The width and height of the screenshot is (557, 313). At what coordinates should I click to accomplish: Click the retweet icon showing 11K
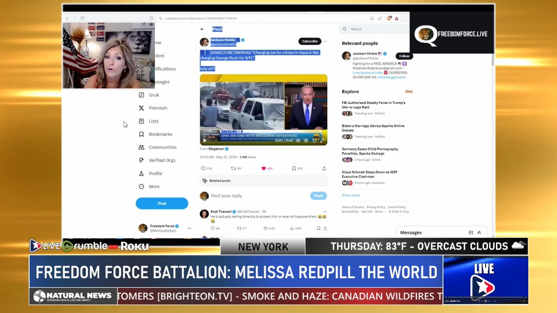(233, 168)
